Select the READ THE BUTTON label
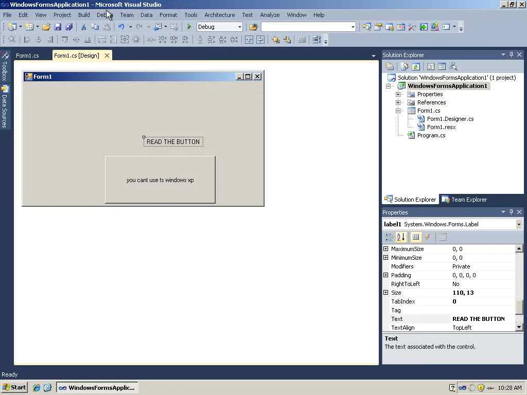 173,142
